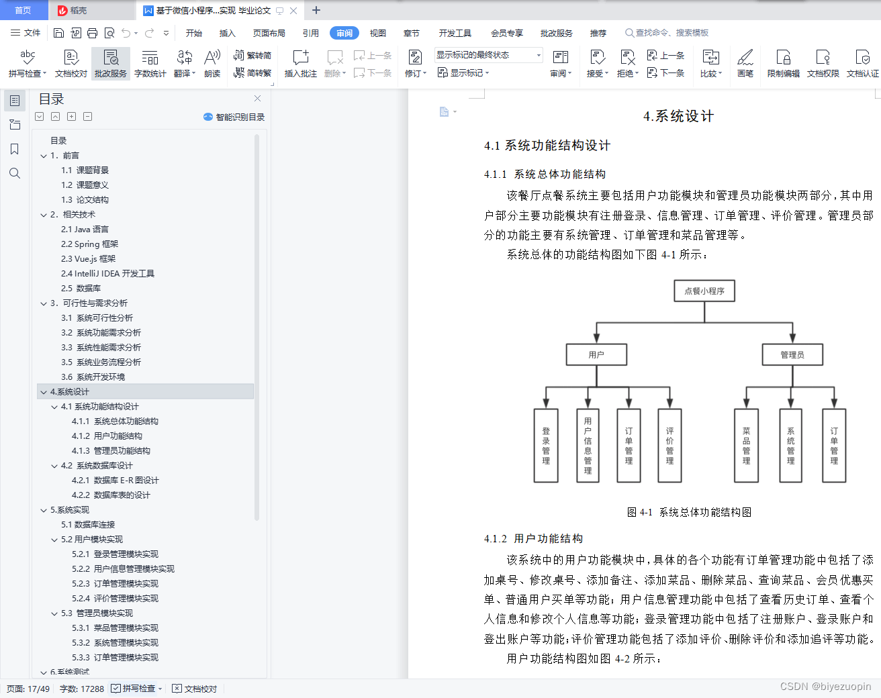The width and height of the screenshot is (881, 698).
Task: Click the save icon in quick access toolbar
Action: pos(58,33)
